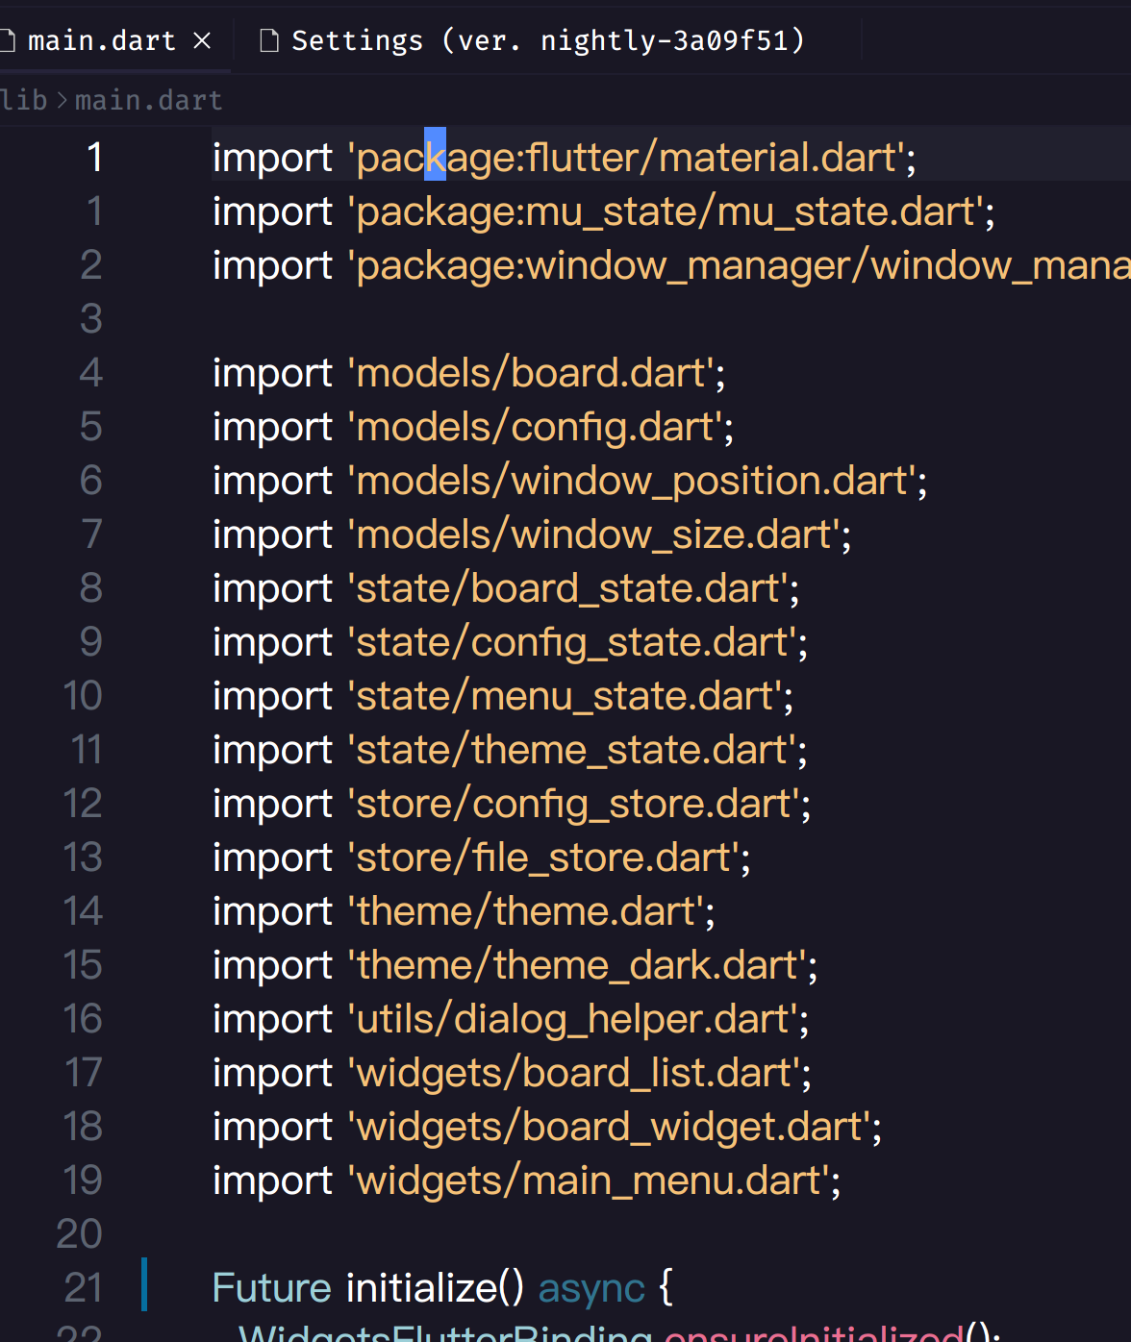Select the main.dart tab
Screen dimensions: 1131x1342
pos(101,39)
